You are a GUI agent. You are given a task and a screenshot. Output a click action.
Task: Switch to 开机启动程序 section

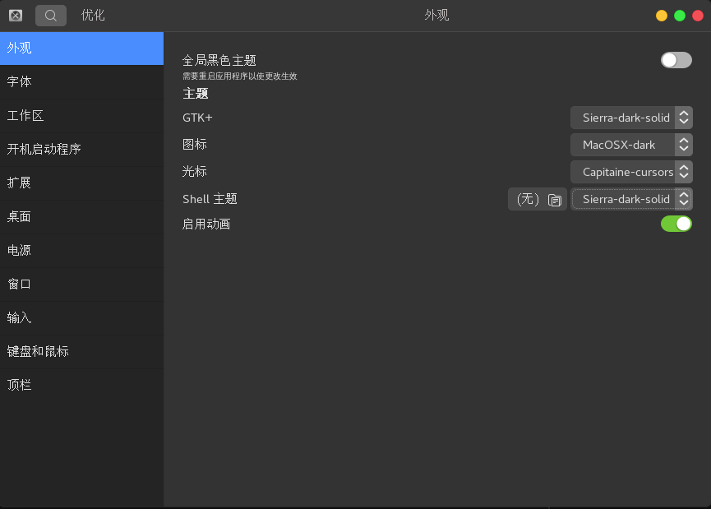[81, 150]
